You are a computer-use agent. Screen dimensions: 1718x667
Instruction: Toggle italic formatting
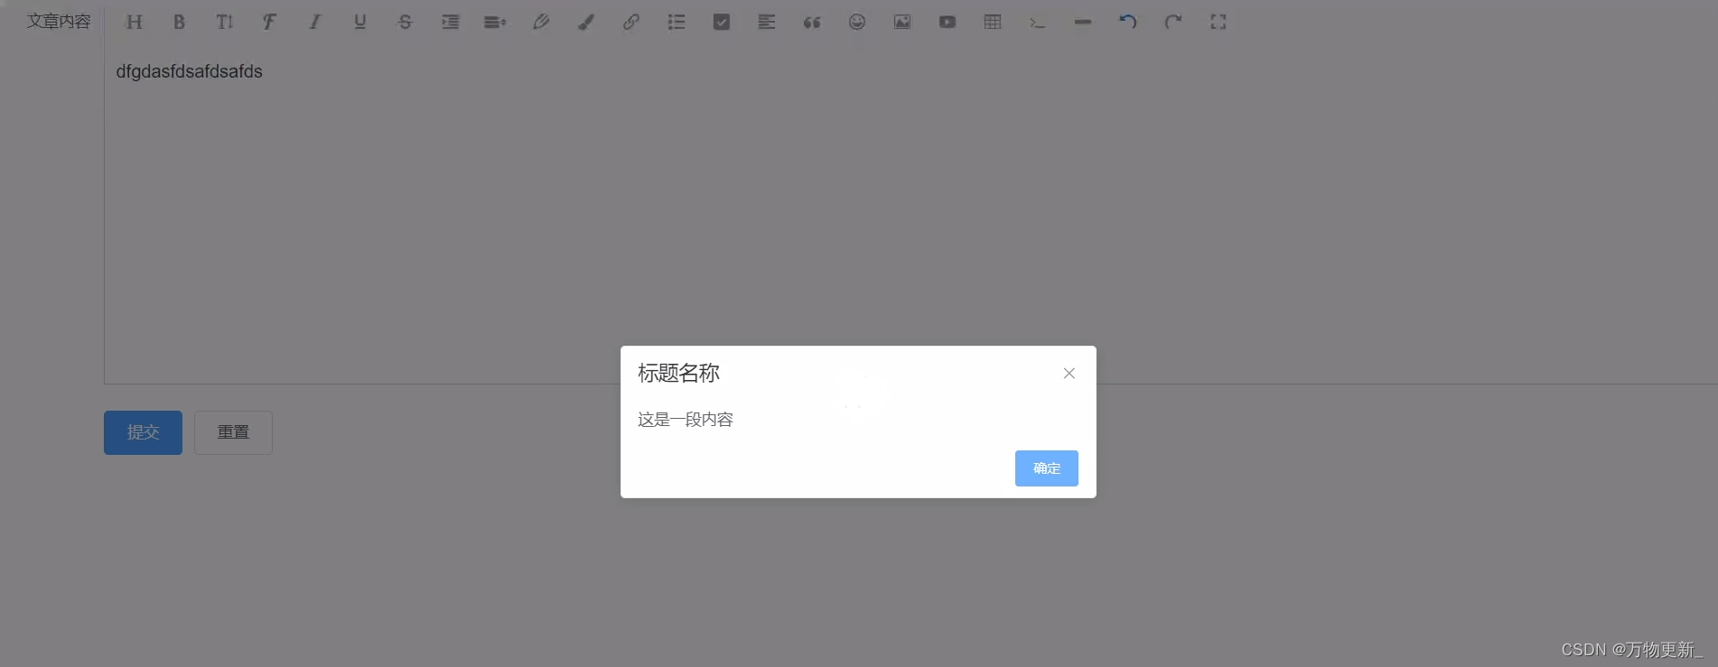(314, 22)
